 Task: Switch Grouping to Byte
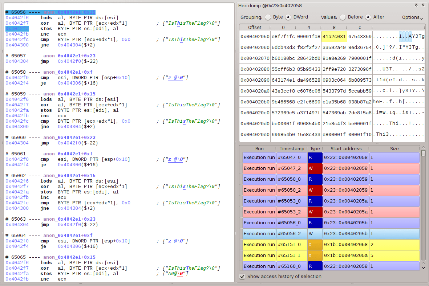(x=268, y=17)
